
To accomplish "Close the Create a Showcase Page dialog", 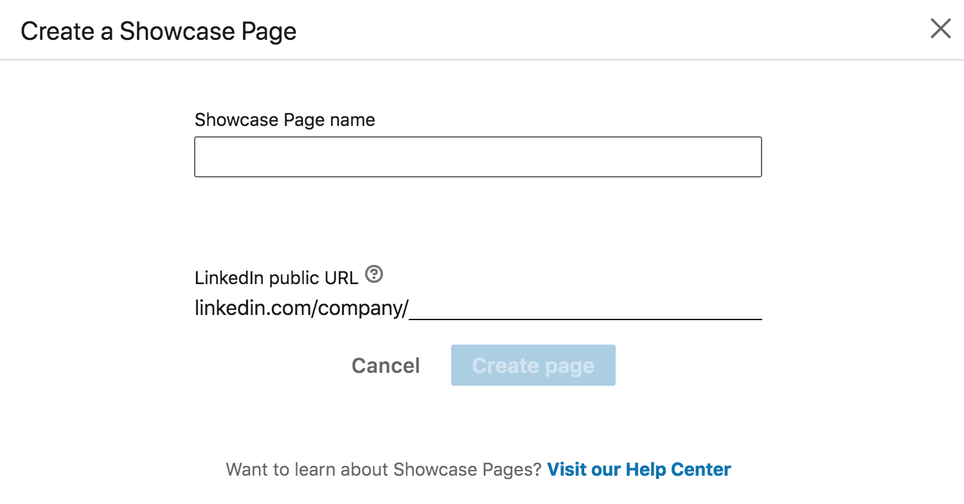I will tap(940, 29).
